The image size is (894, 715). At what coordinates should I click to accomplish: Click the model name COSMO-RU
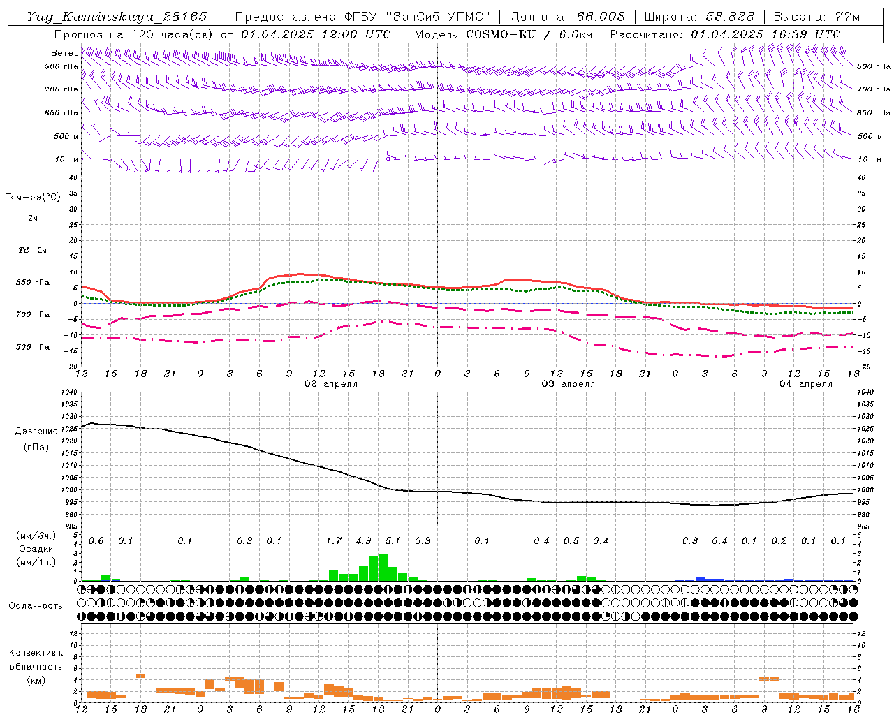(x=500, y=34)
